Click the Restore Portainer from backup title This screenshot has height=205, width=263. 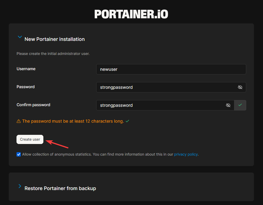60,188
